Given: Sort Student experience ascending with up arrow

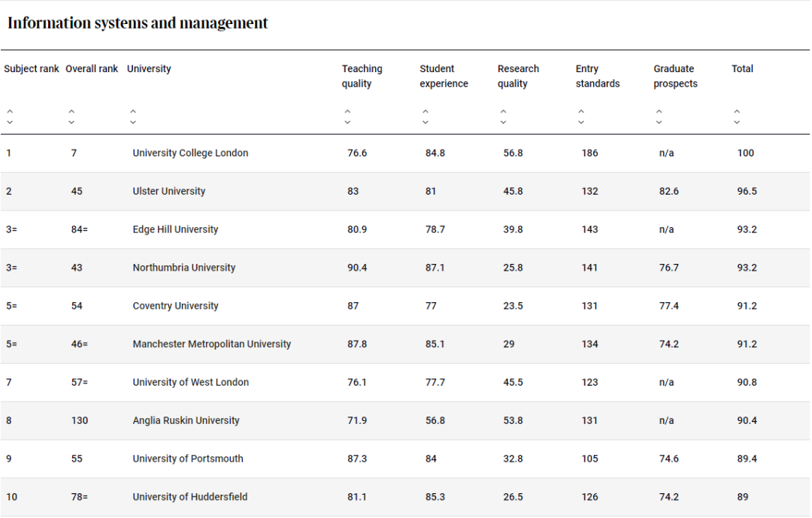Looking at the screenshot, I should 426,112.
